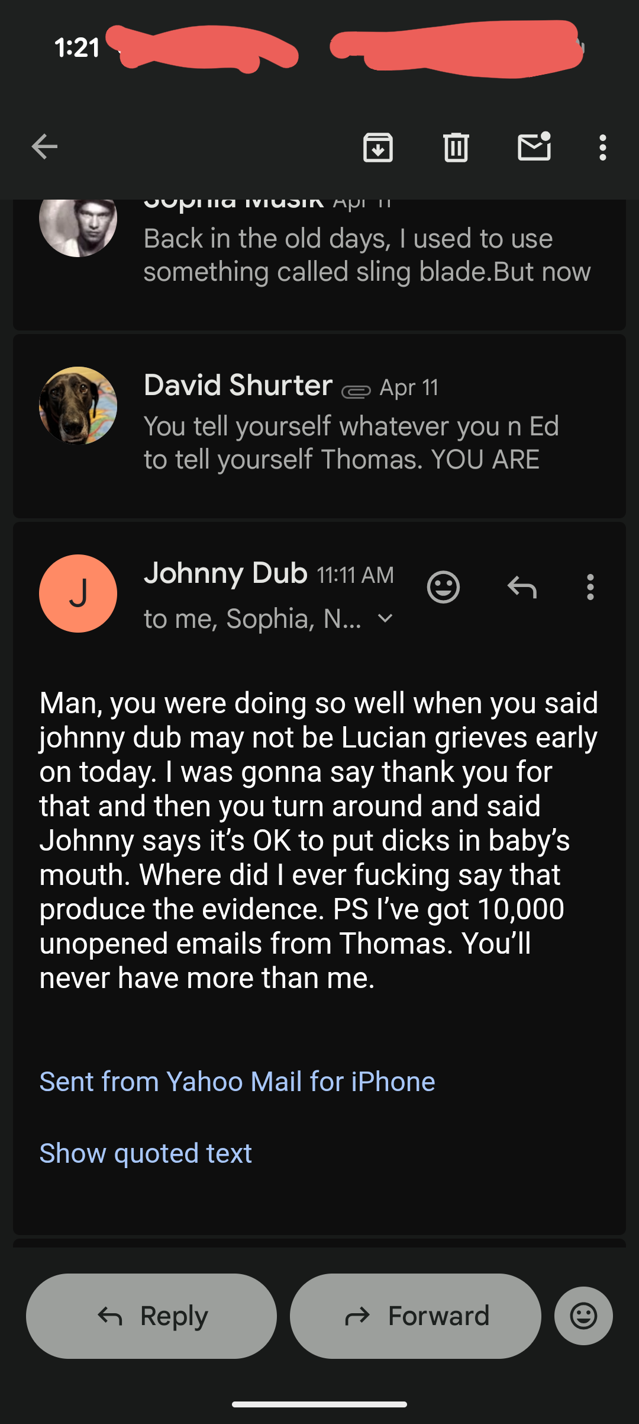639x1424 pixels.
Task: Archive this email conversation
Action: (378, 147)
